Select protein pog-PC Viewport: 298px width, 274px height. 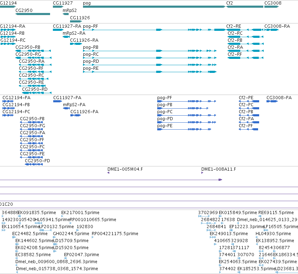pyautogui.click(x=187, y=115)
